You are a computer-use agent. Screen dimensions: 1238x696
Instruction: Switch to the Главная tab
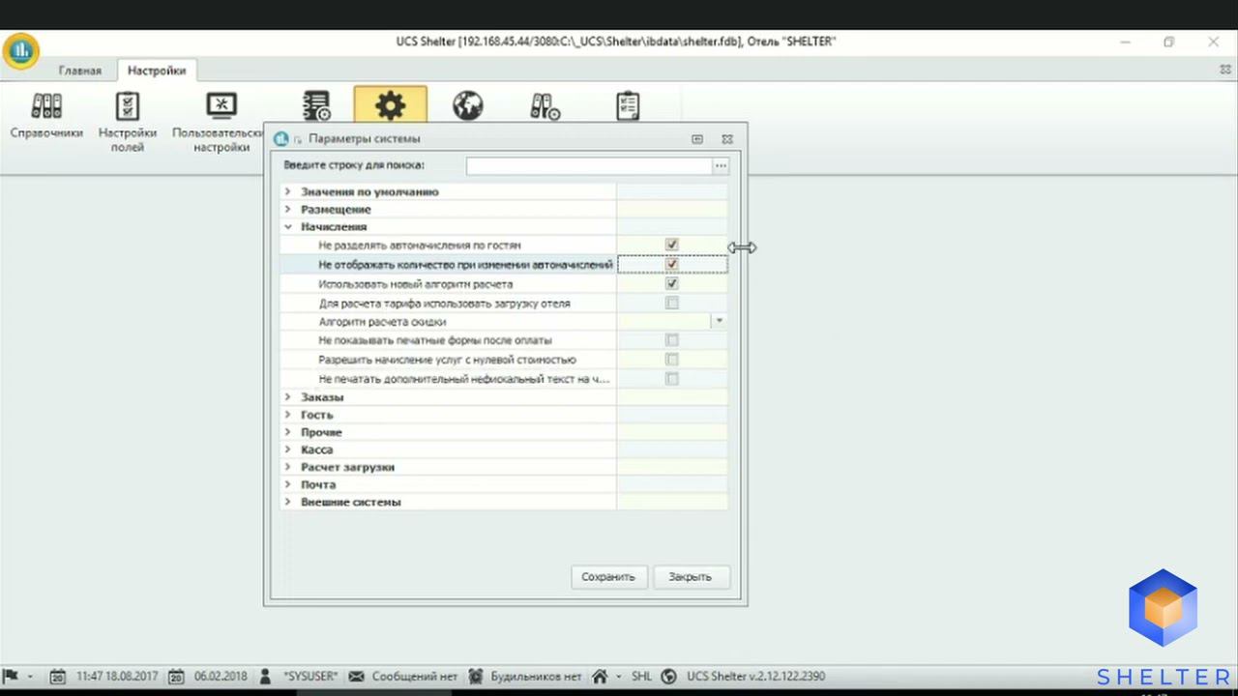(x=79, y=71)
